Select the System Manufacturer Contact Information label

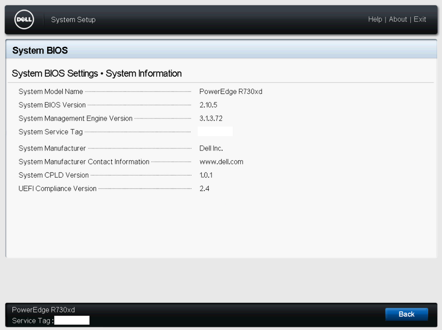pyautogui.click(x=84, y=162)
